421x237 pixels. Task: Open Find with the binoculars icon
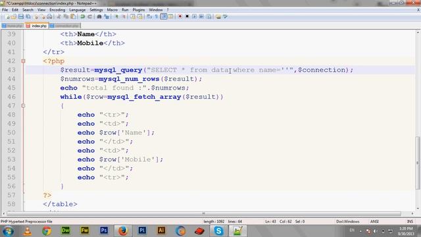(99, 16)
